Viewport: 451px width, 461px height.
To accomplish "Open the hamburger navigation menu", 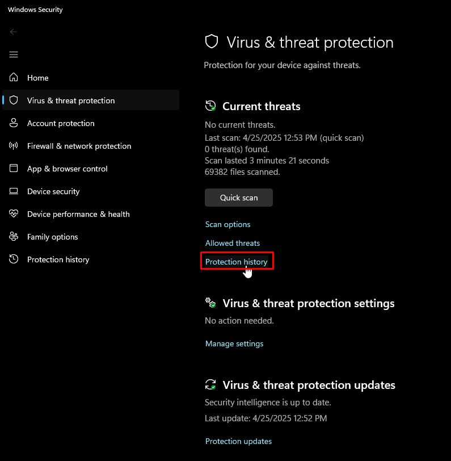I will [x=14, y=55].
